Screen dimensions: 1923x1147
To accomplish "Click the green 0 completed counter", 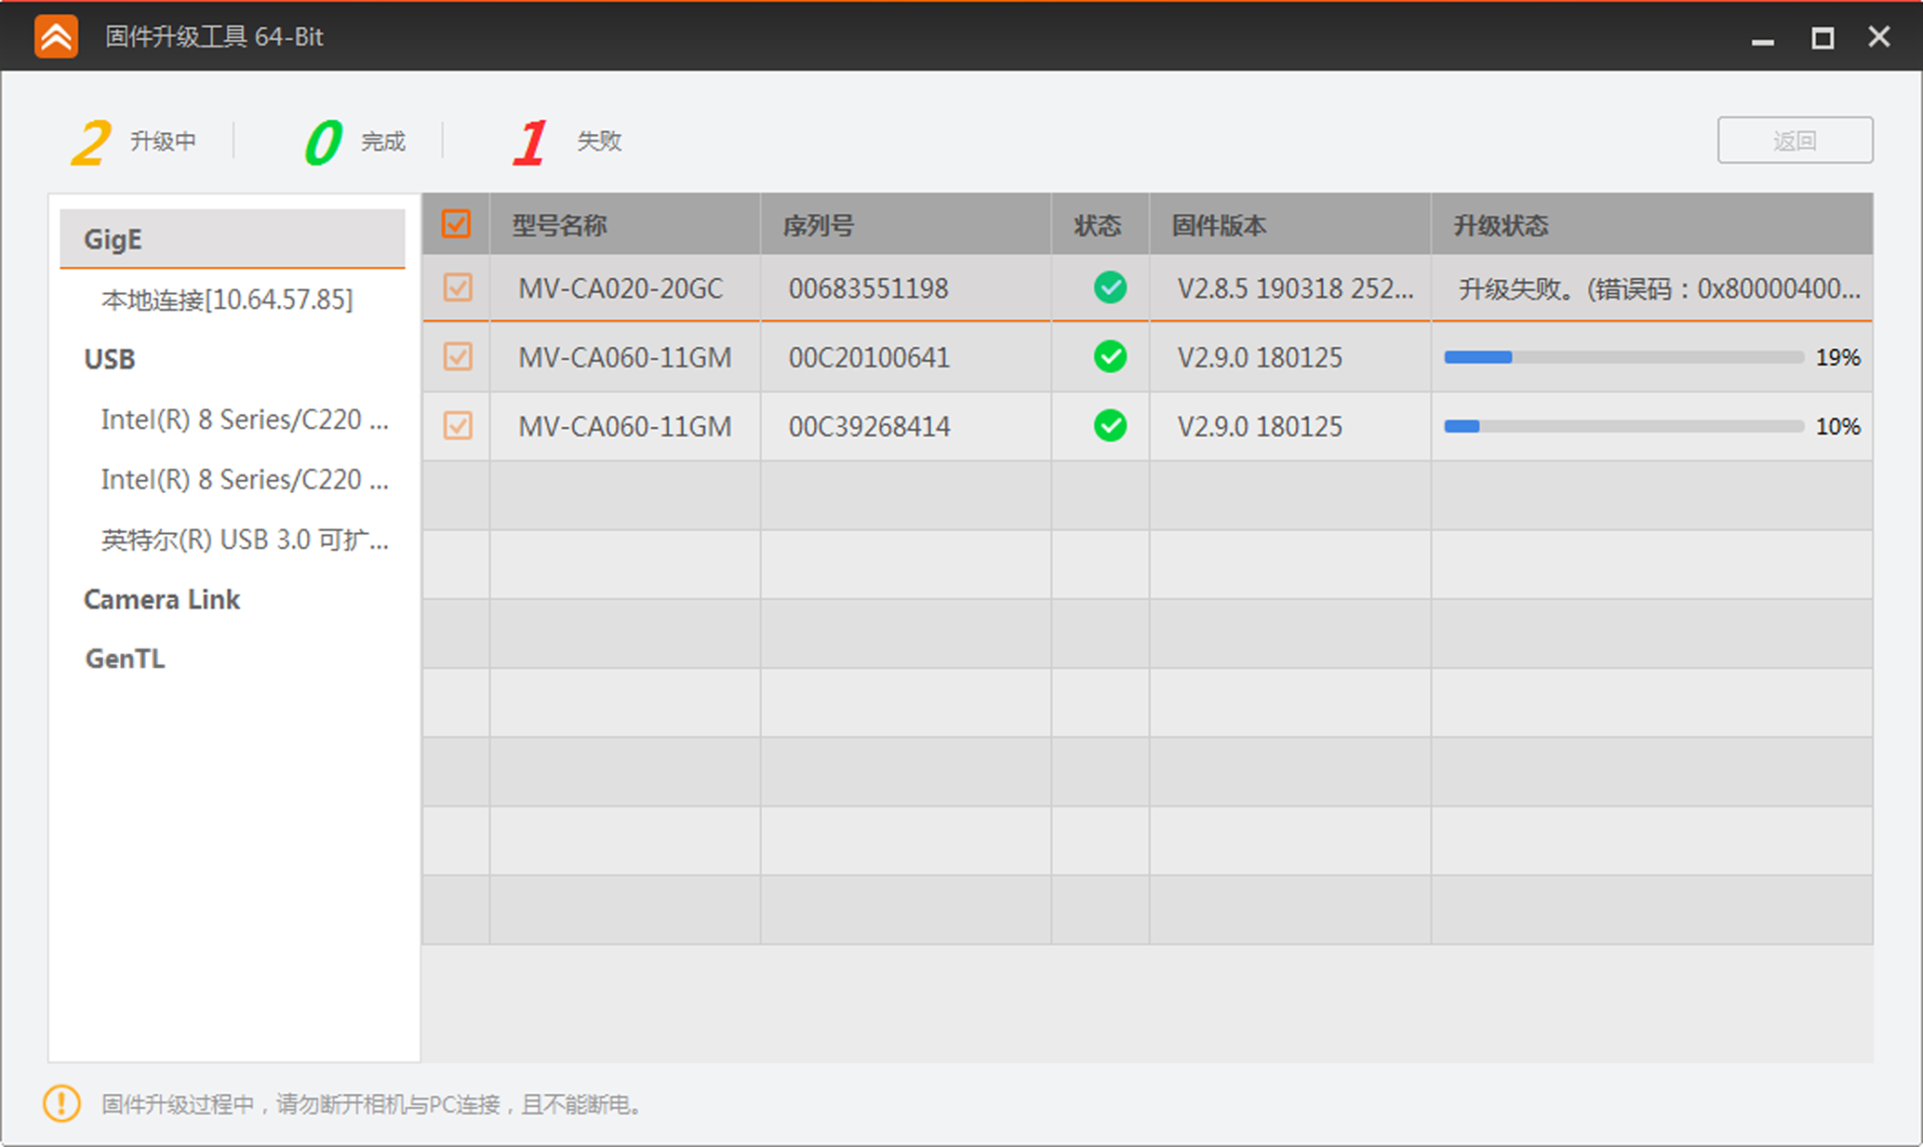I will tap(323, 142).
